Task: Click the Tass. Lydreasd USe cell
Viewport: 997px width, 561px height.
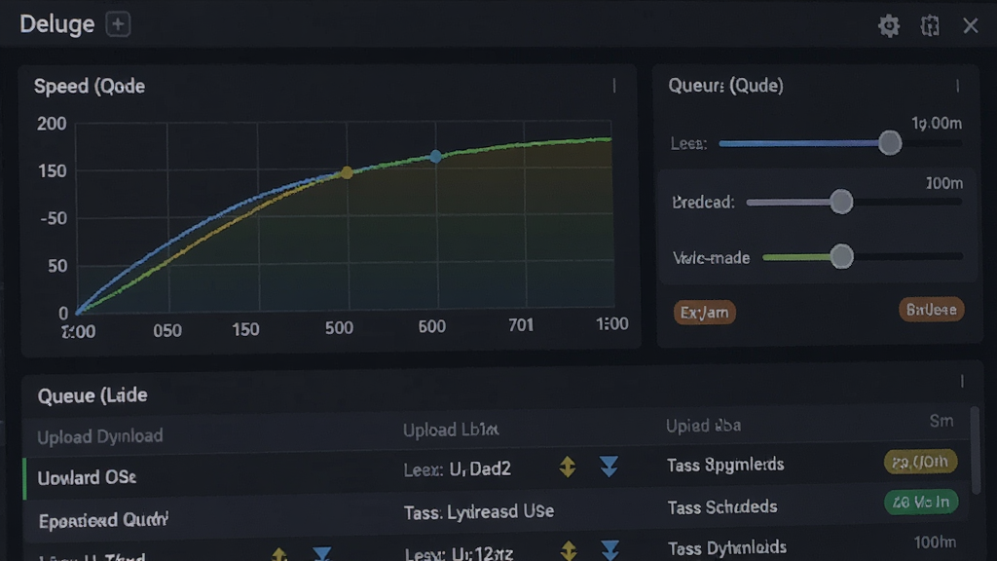Action: (479, 511)
